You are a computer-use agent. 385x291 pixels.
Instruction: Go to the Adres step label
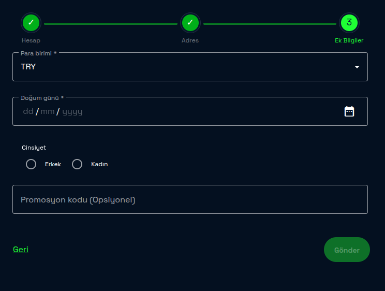tap(190, 40)
